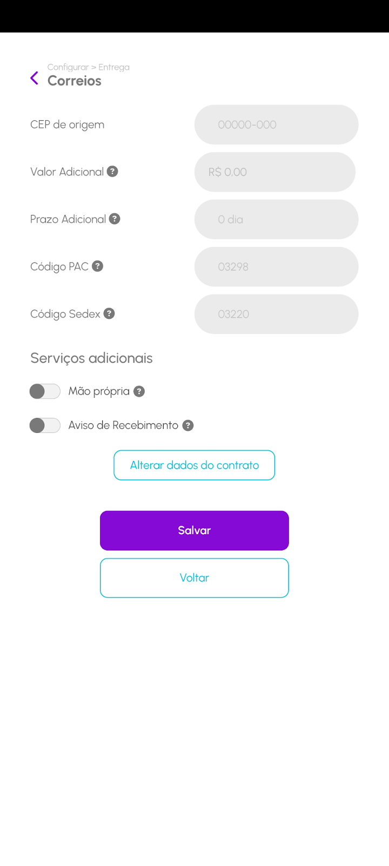Edit the Código PAC field

(276, 267)
